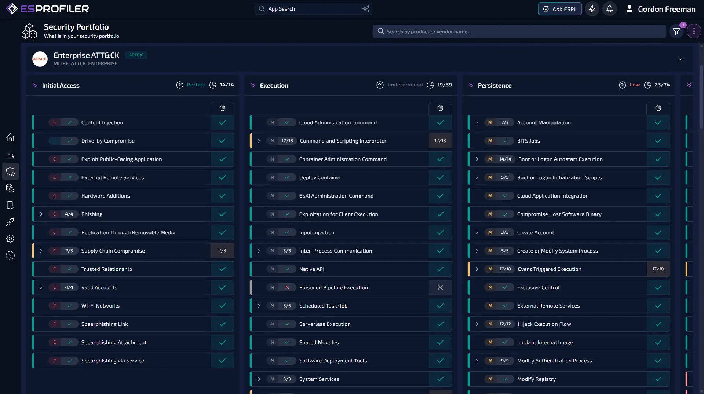The width and height of the screenshot is (704, 394).
Task: Toggle the Deploy Container check pill
Action: tap(287, 177)
